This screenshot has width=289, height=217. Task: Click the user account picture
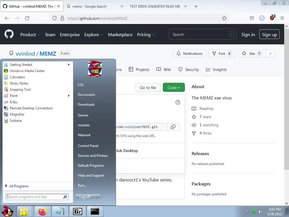click(95, 68)
